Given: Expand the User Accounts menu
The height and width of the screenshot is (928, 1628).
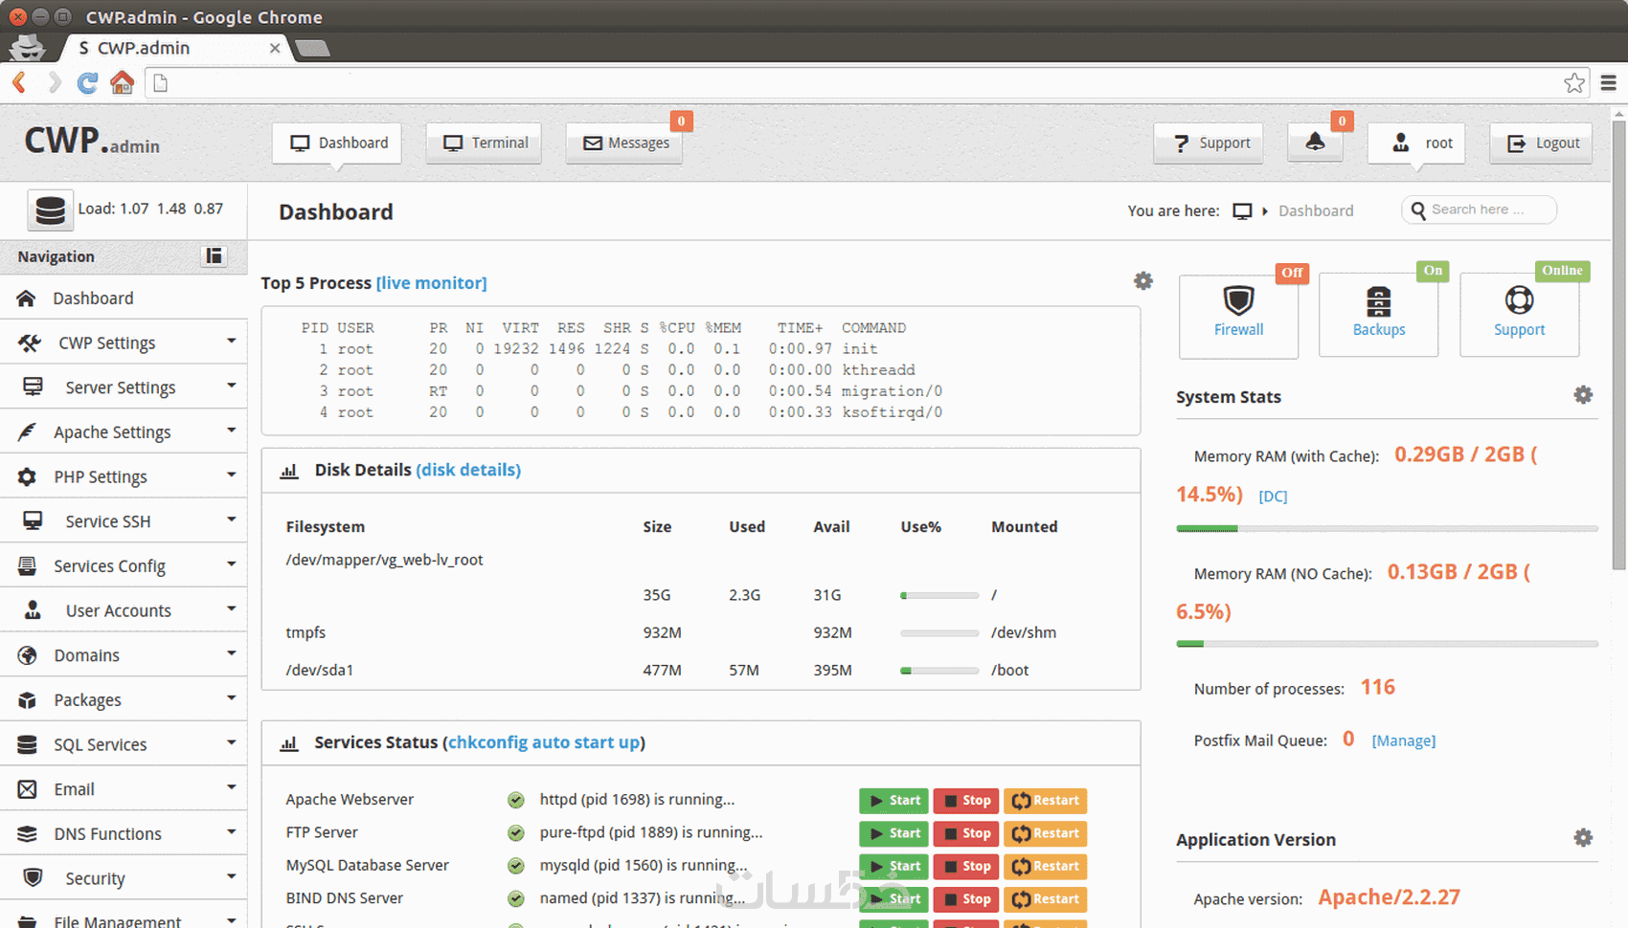Looking at the screenshot, I should point(124,610).
